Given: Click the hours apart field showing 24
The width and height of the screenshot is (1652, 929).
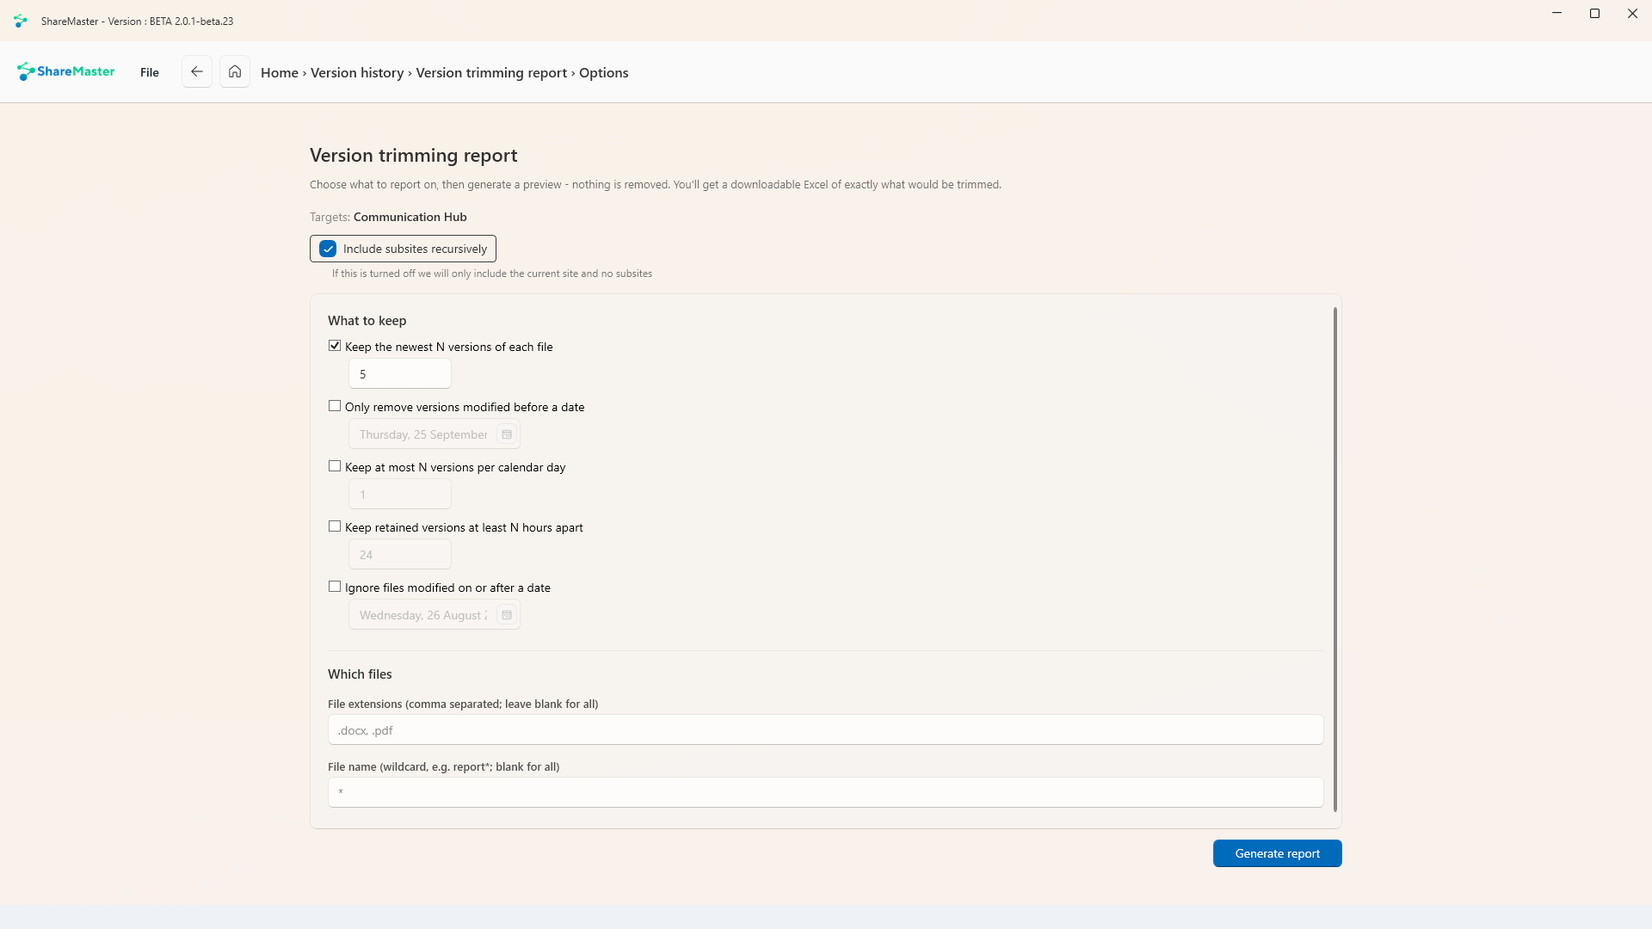Looking at the screenshot, I should pos(400,555).
